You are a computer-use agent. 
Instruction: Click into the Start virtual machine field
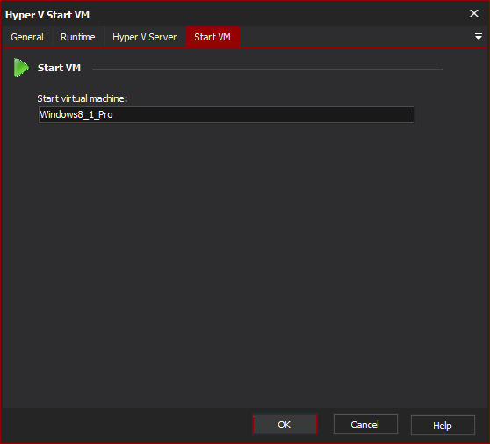227,114
